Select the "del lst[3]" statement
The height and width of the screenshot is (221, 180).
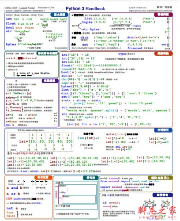(x=124, y=147)
